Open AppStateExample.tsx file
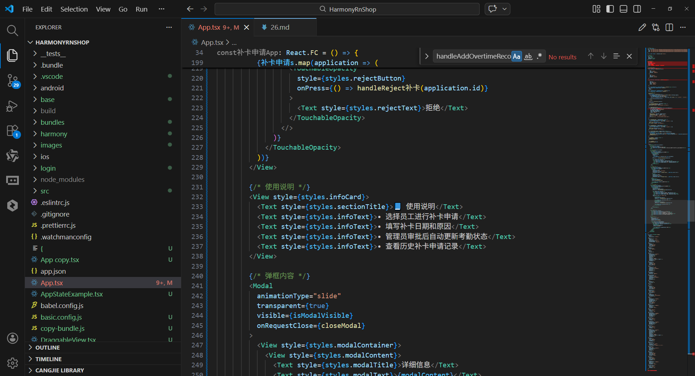Viewport: 695px width, 376px height. [x=103, y=294]
